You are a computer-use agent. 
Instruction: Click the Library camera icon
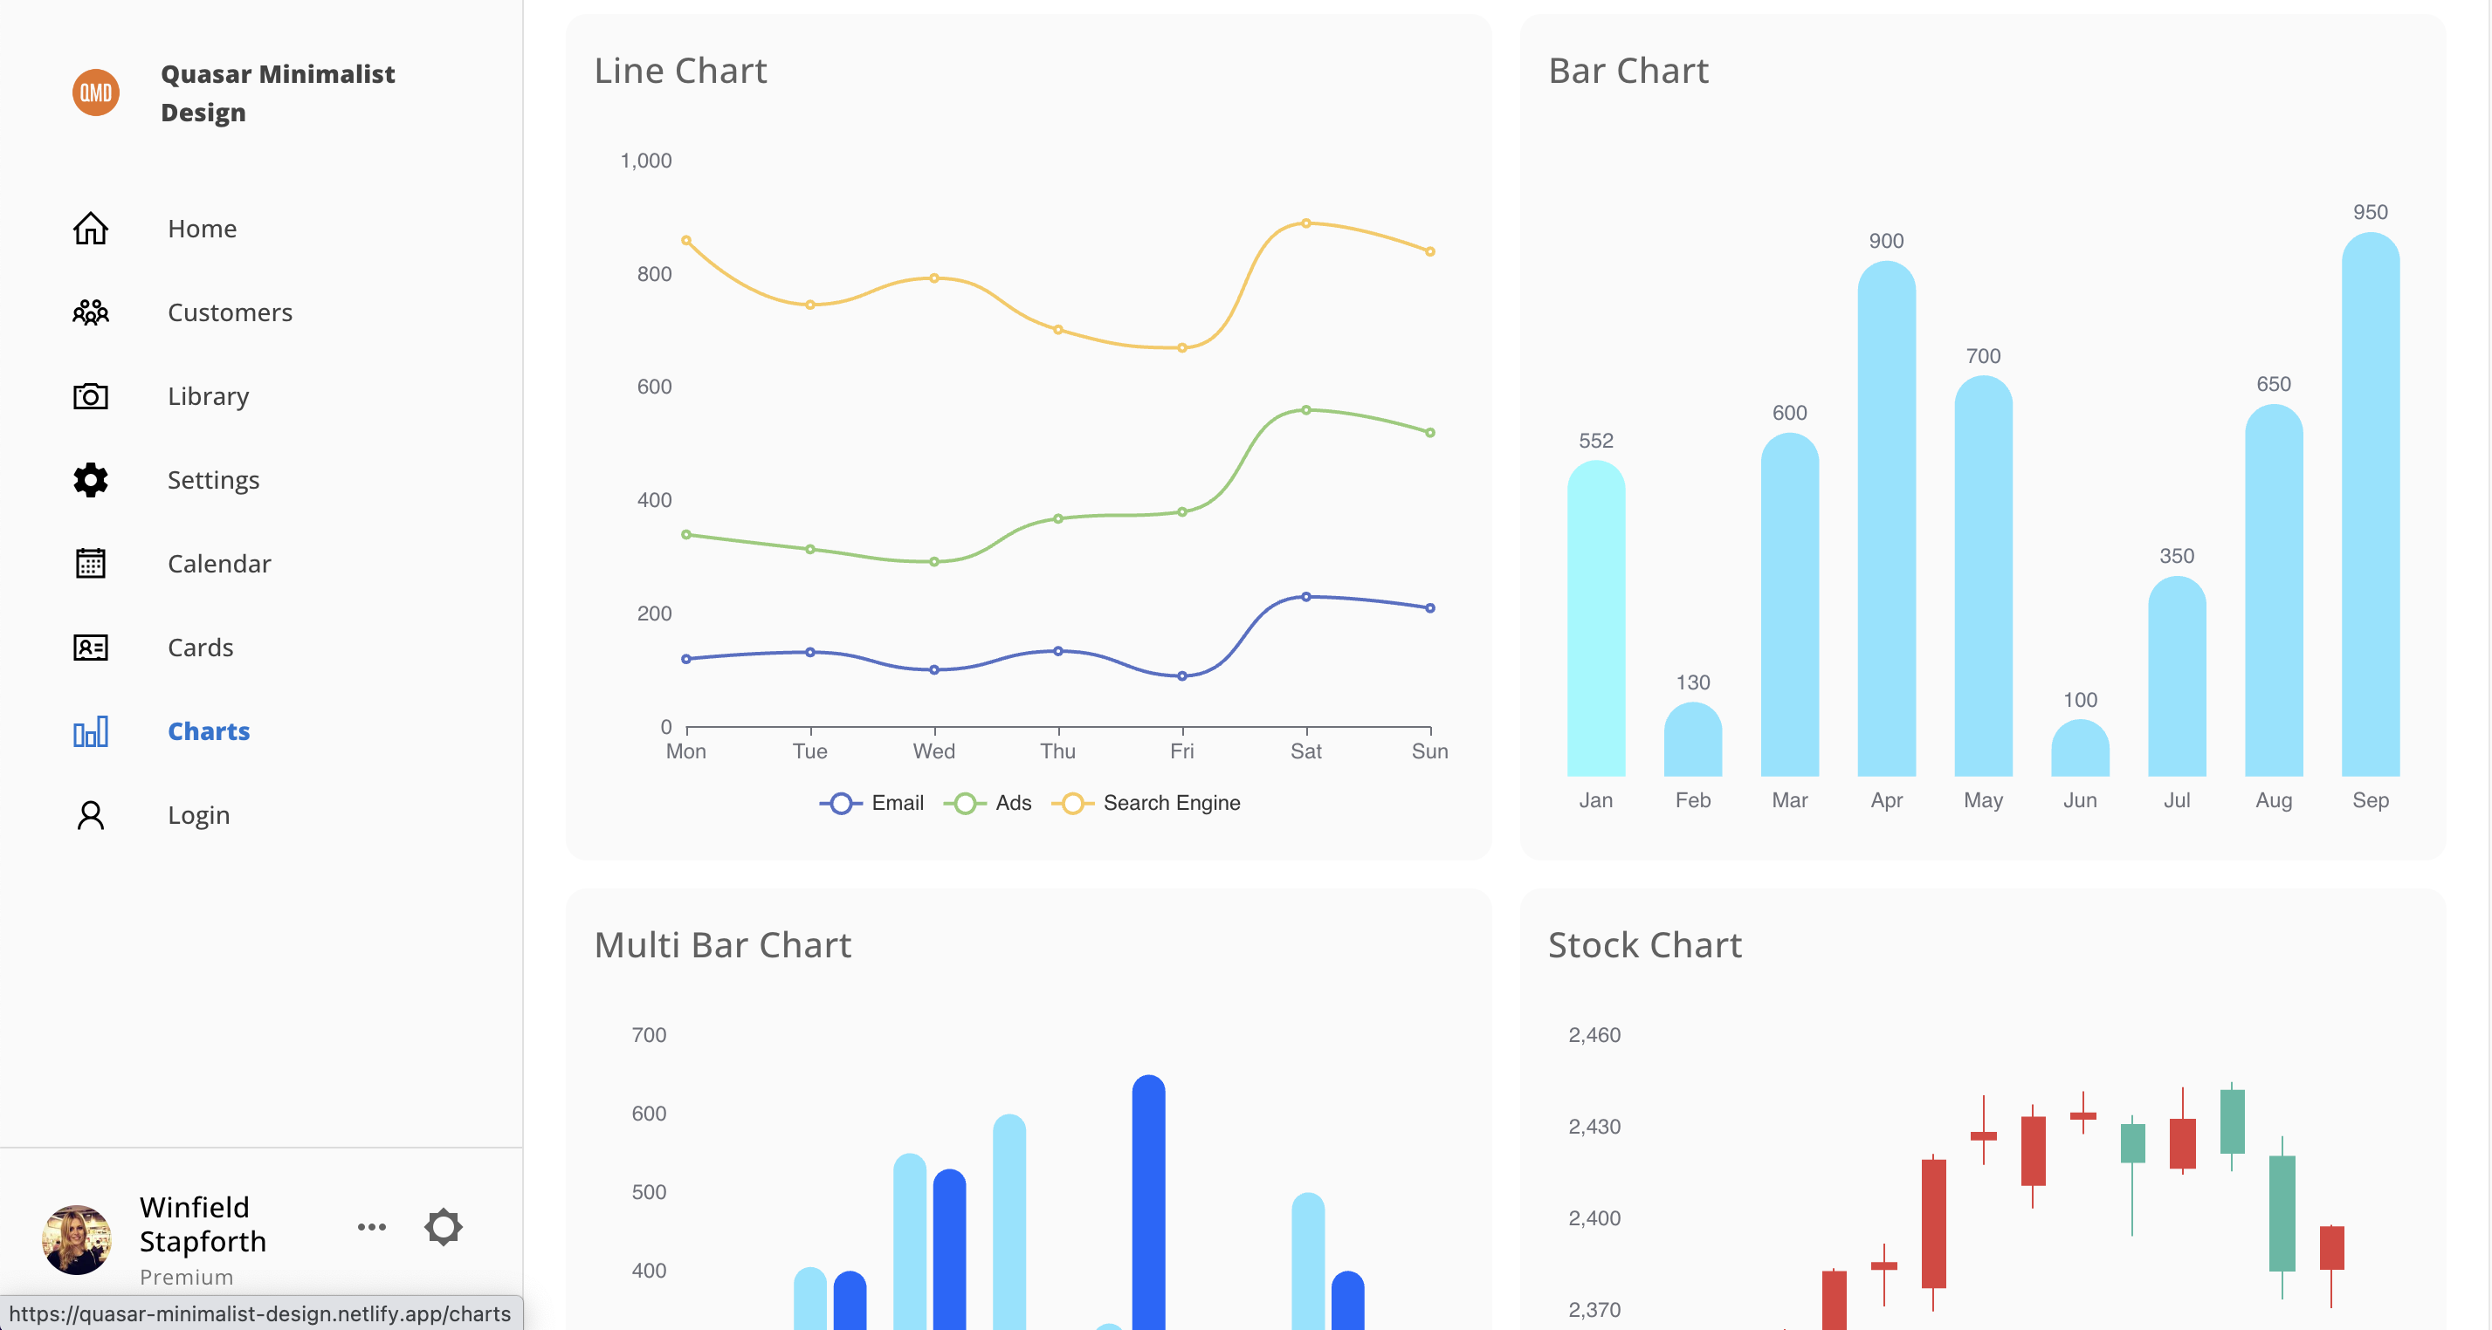tap(91, 396)
